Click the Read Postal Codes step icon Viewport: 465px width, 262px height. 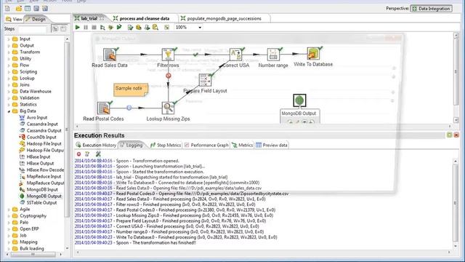tap(103, 108)
